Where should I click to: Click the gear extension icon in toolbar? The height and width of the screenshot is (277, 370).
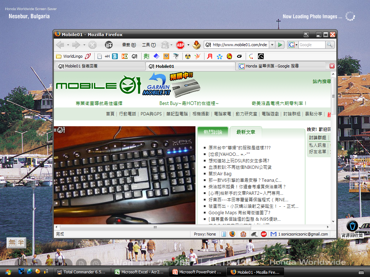click(x=165, y=45)
